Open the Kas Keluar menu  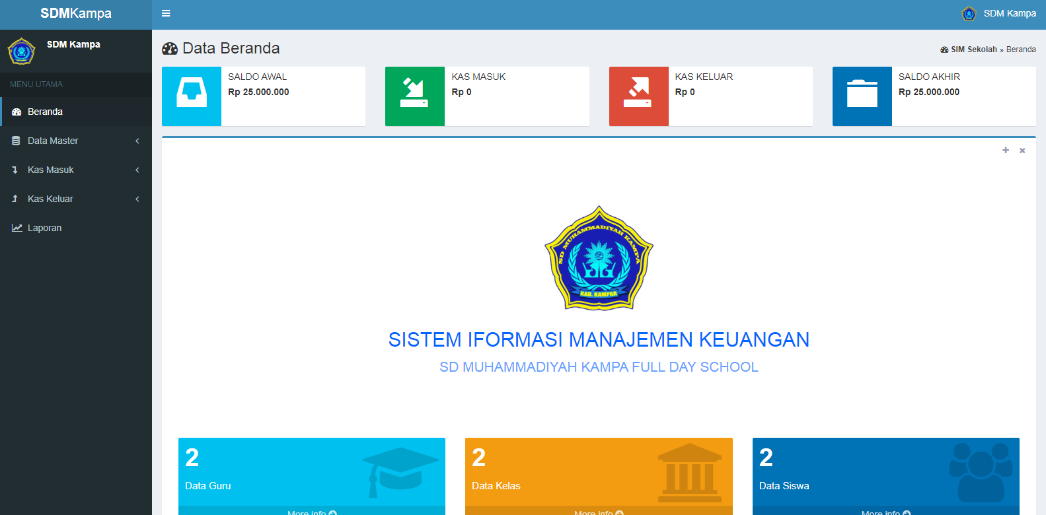pos(76,199)
